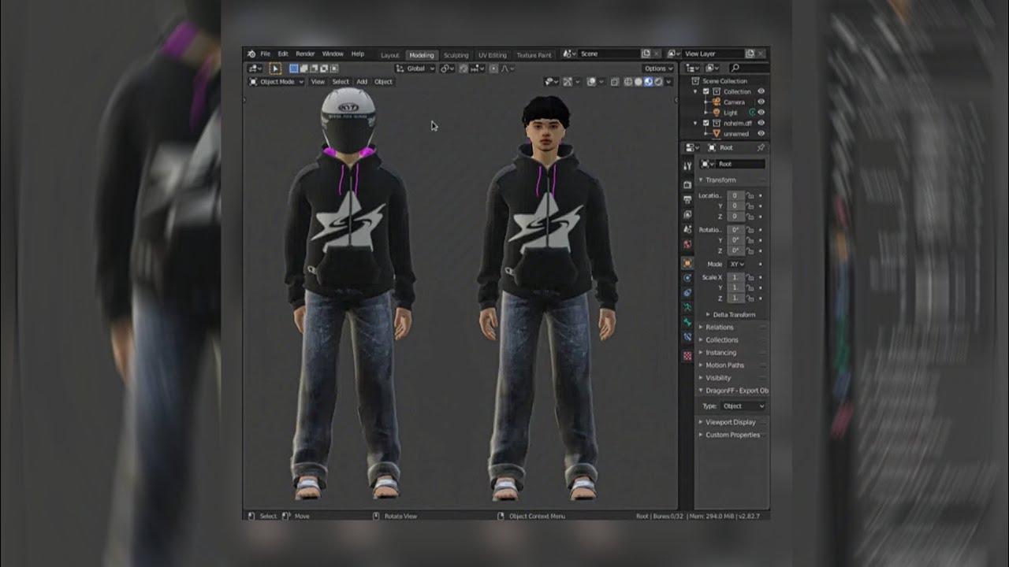The width and height of the screenshot is (1009, 567).
Task: Uncheck the nohelm.dff collection checkbox
Action: 706,123
